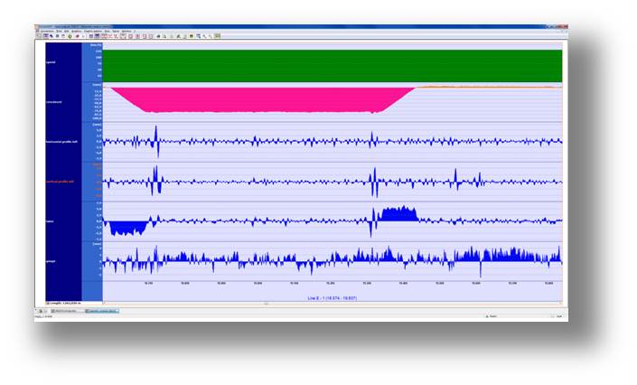Viewport: 637px width, 385px height.
Task: Click the last icon on the toolbar
Action: tap(218, 36)
